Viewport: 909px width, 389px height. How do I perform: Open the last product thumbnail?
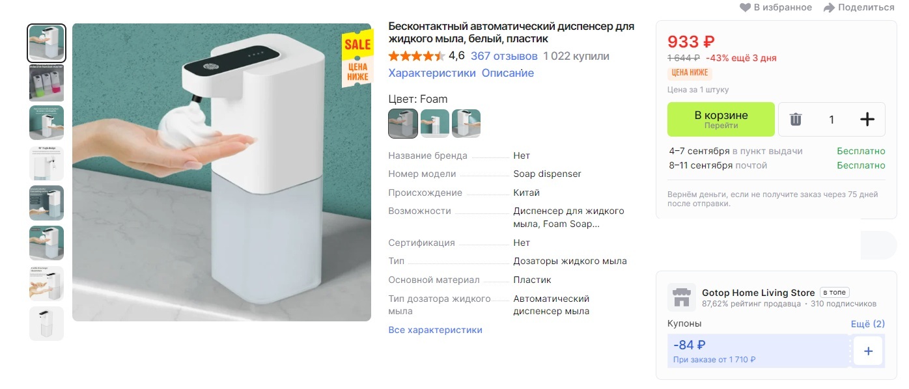pyautogui.click(x=46, y=323)
